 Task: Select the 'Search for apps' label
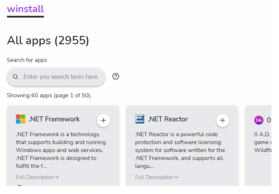click(27, 60)
